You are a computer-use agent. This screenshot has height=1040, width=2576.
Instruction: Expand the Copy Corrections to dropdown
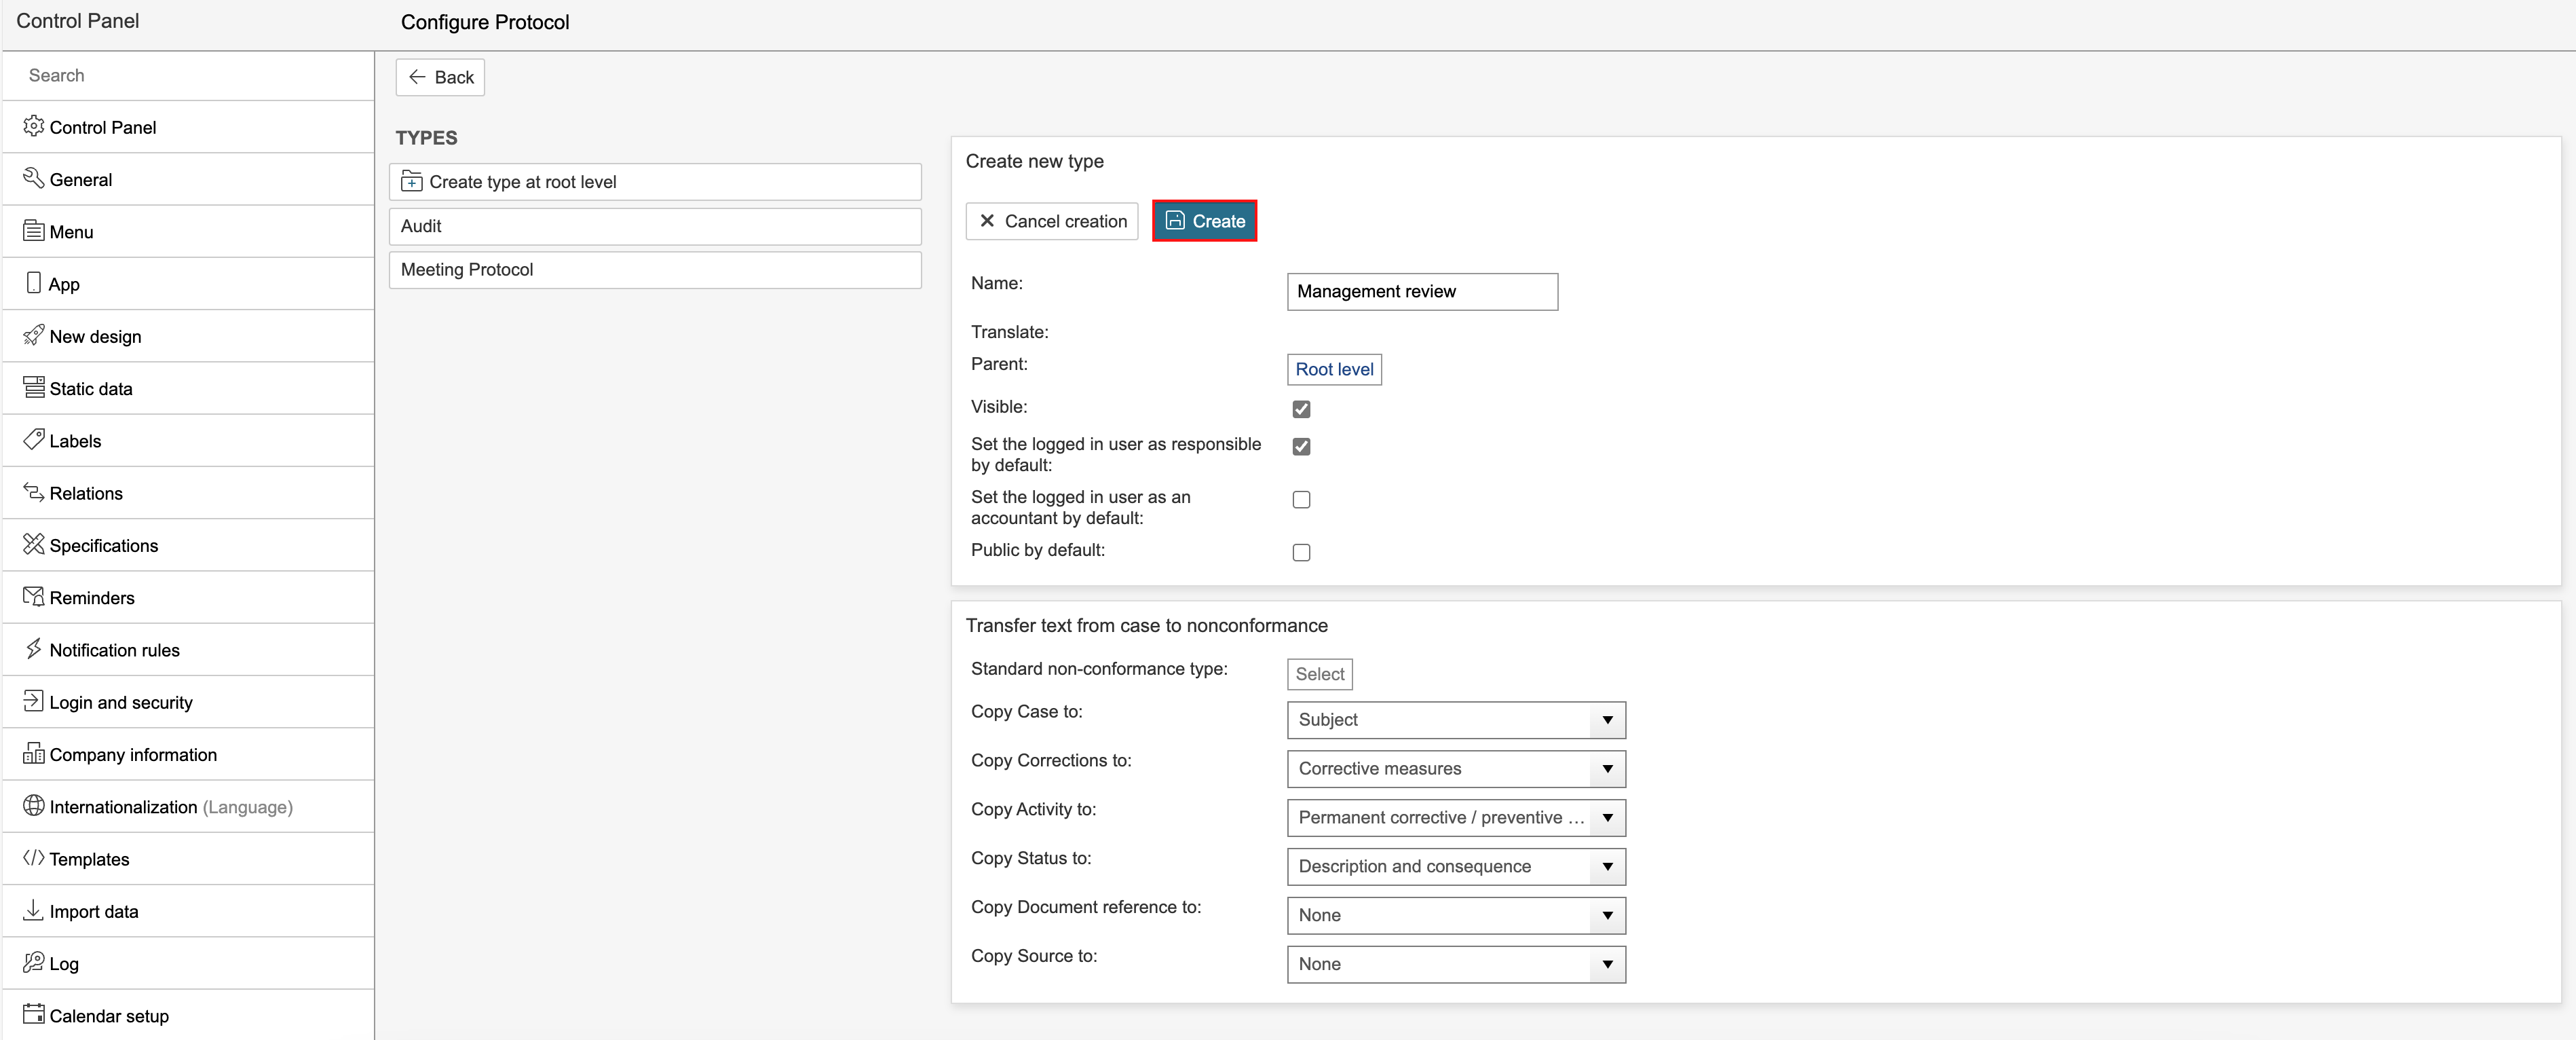coord(1455,769)
